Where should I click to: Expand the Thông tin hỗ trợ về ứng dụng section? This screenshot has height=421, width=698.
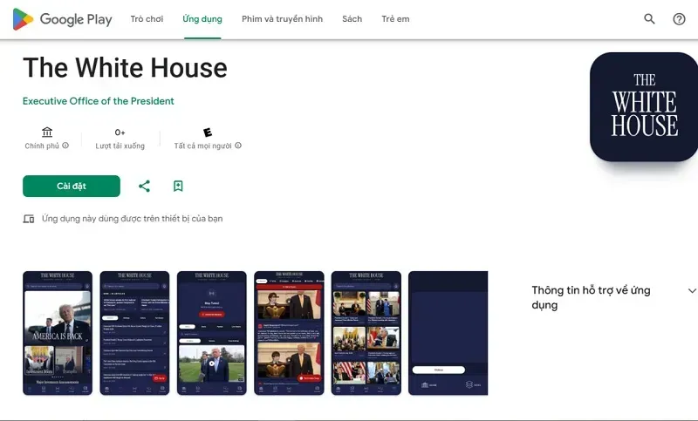pos(692,290)
